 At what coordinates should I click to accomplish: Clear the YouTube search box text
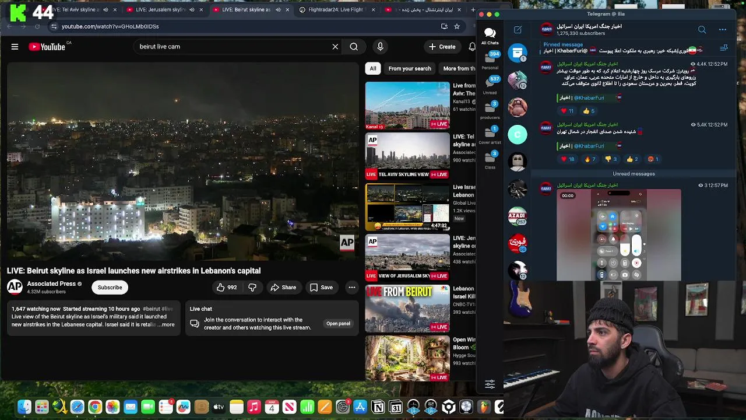coord(335,47)
